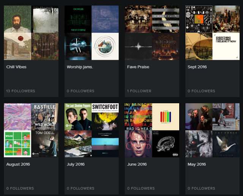Click the bearded man album cover in Chill Vibes
This screenshot has height=196, width=243.
click(17, 19)
